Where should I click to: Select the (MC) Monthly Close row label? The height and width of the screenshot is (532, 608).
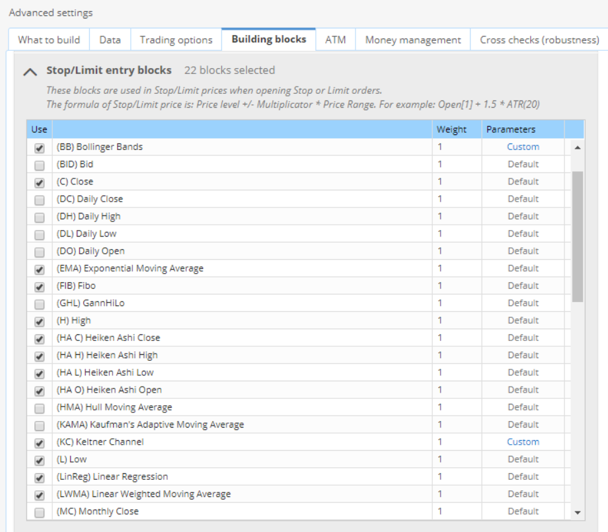pyautogui.click(x=97, y=512)
